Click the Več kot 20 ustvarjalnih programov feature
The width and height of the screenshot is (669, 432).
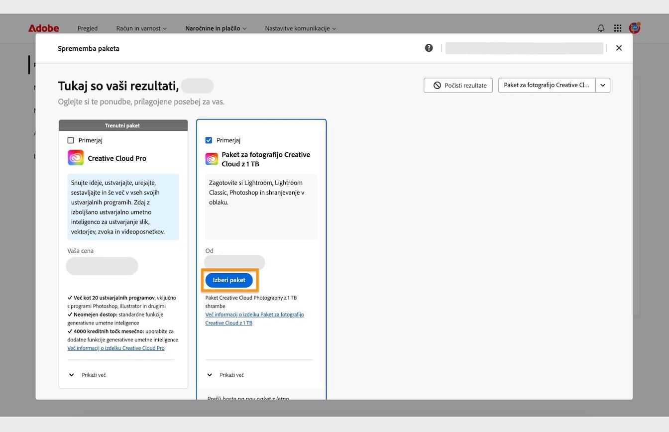tap(121, 302)
